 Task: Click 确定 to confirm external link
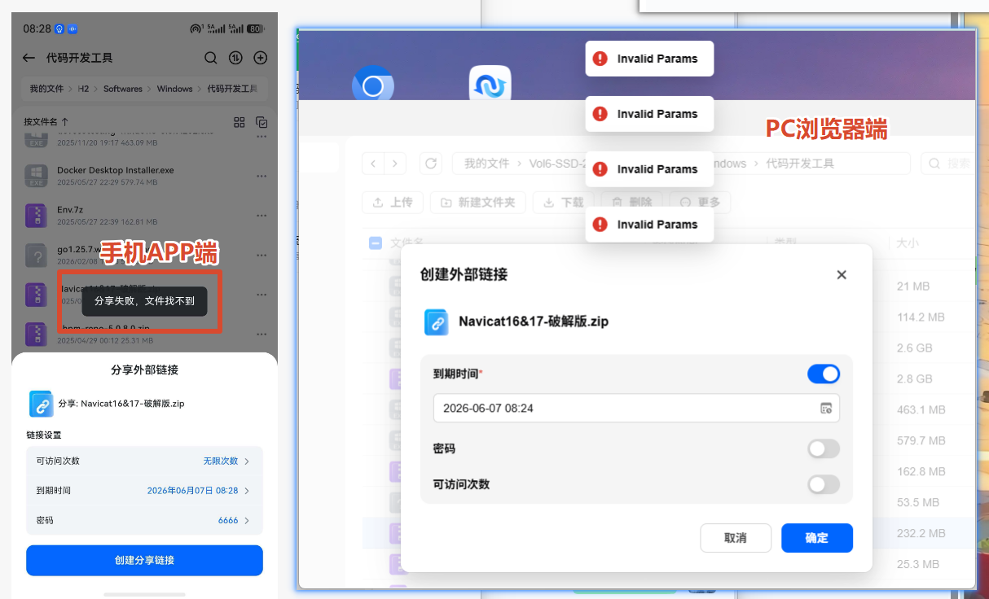tap(817, 538)
